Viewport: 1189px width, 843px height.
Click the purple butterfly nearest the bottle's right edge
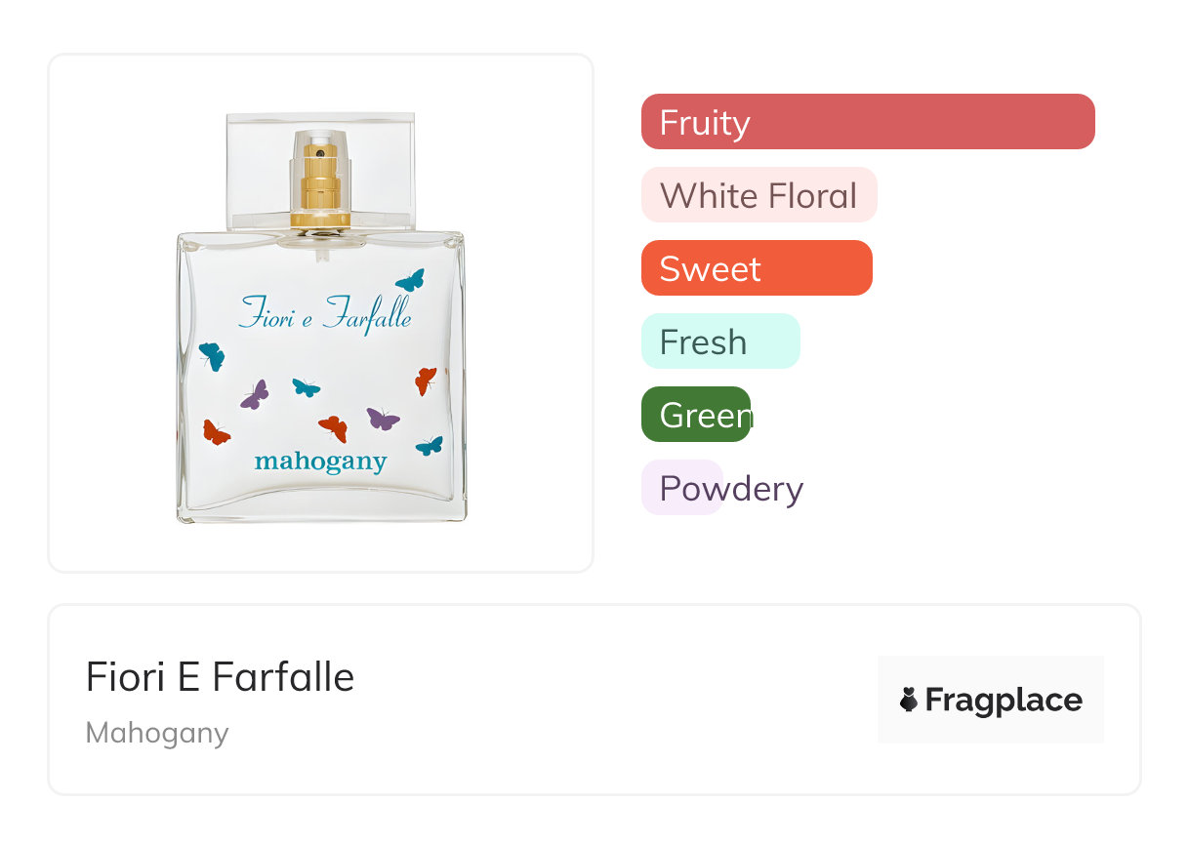383,420
